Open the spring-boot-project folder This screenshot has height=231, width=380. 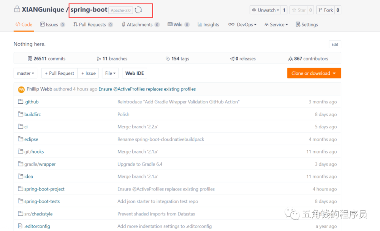[44, 189]
